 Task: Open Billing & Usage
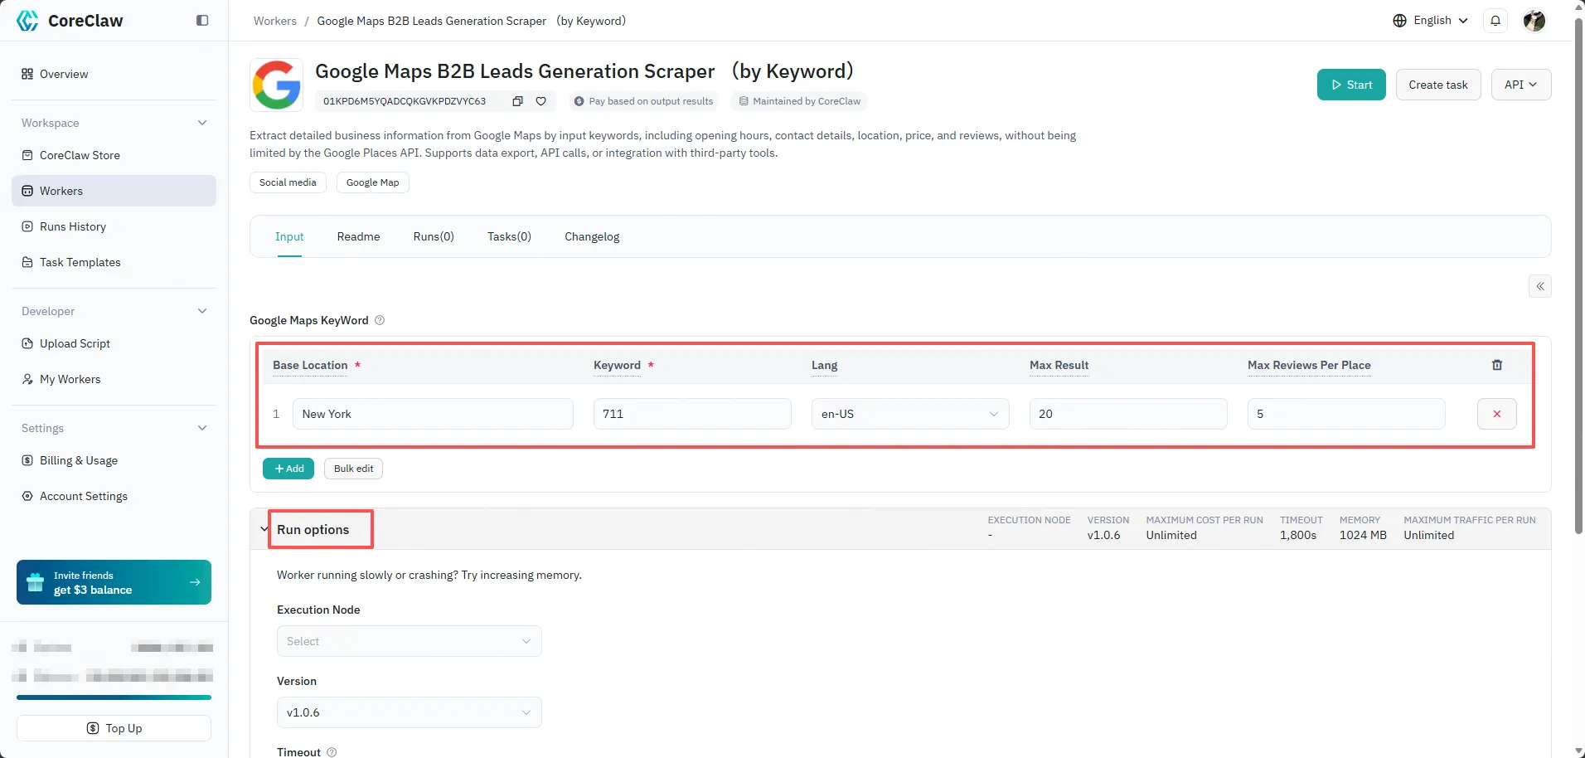[114, 460]
